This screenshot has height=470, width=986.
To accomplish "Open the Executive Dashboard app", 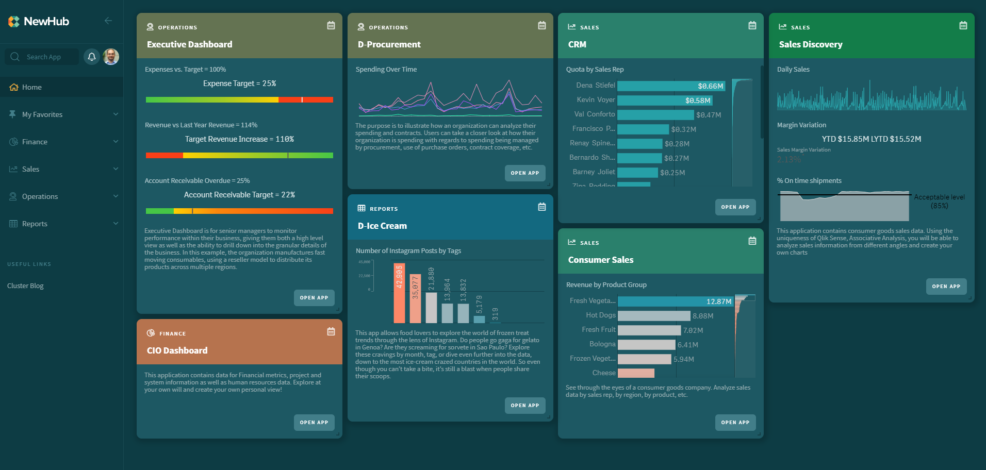I will 314,297.
